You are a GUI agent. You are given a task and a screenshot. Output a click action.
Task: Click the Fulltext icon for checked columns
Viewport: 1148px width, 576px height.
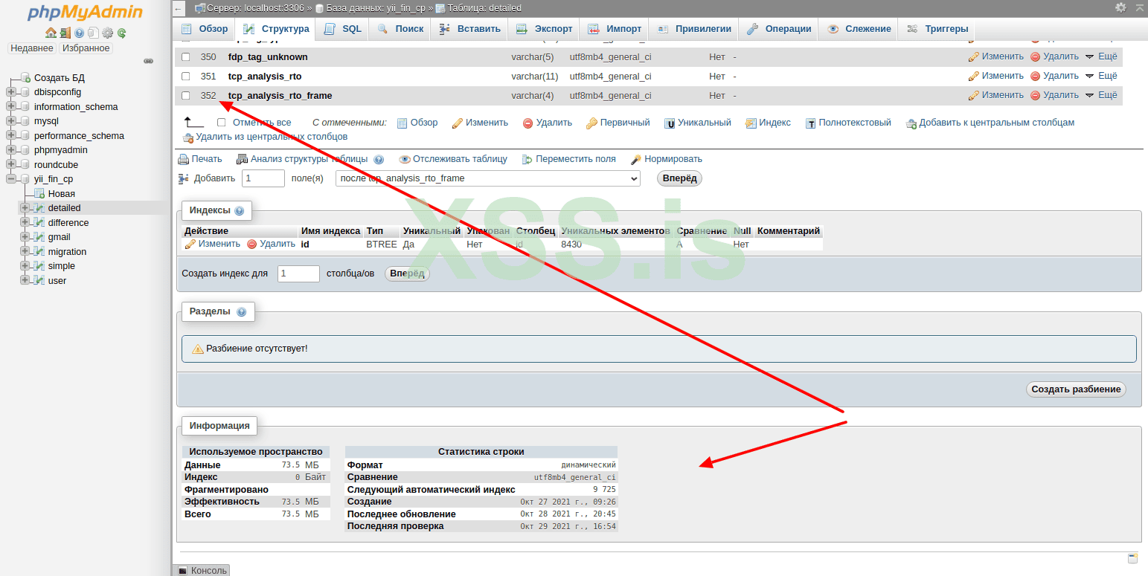click(x=811, y=123)
